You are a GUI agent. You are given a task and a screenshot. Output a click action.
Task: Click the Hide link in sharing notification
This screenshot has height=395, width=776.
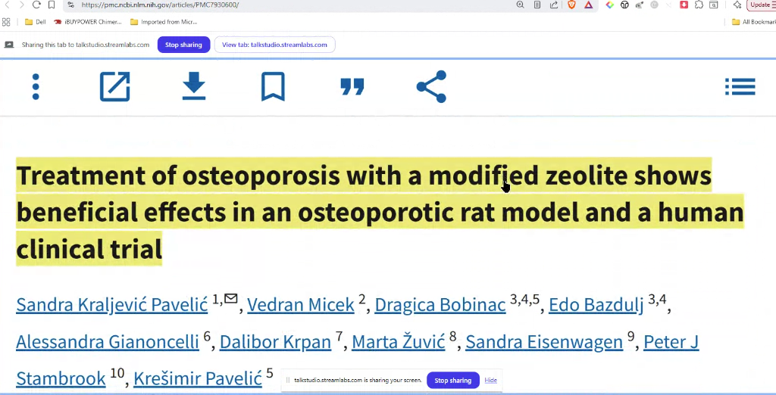(x=491, y=381)
